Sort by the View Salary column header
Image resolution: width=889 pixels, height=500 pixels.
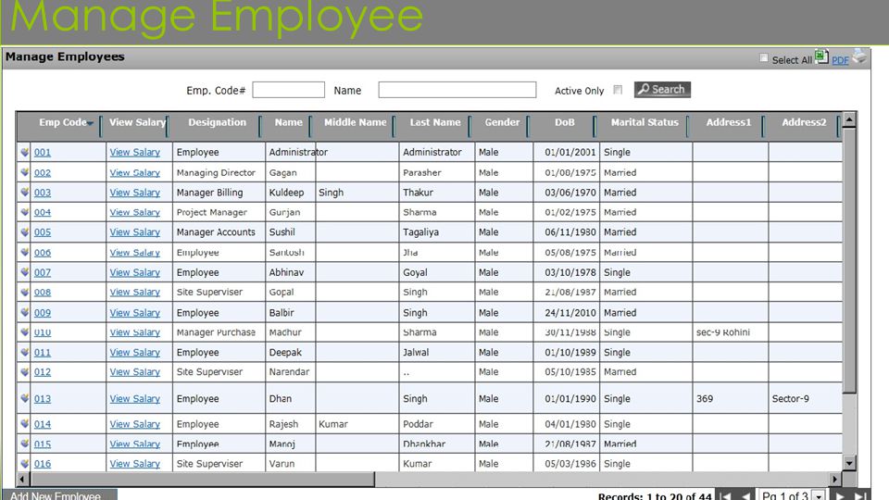[x=137, y=122]
